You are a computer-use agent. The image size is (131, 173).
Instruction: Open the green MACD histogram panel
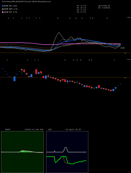22,152
